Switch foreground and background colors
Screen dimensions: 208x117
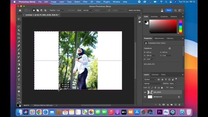click(20, 102)
